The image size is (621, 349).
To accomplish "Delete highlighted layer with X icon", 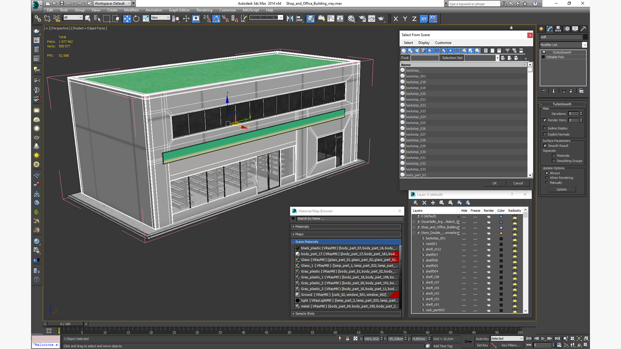I will pyautogui.click(x=424, y=203).
